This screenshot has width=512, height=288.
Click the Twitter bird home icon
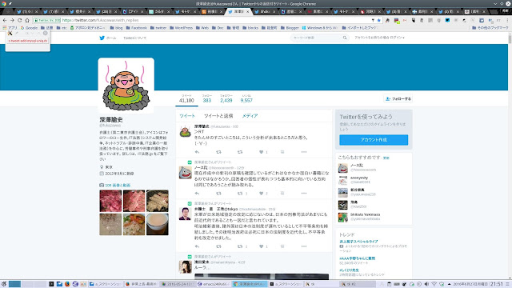click(x=102, y=38)
